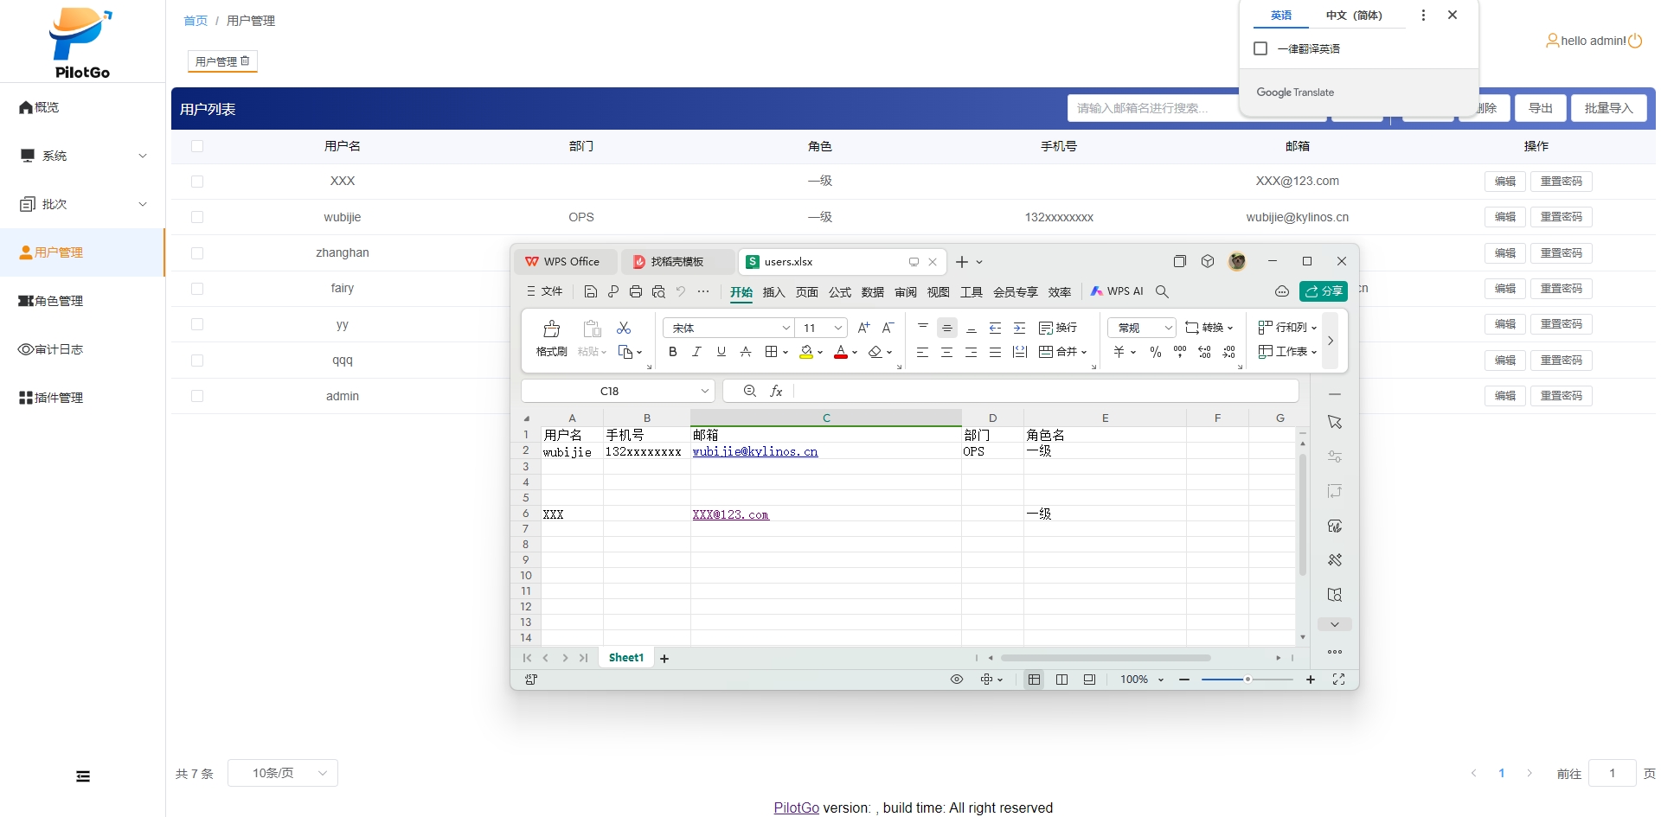Click the email search input field
Viewport: 1661px width, 817px height.
click(1151, 108)
